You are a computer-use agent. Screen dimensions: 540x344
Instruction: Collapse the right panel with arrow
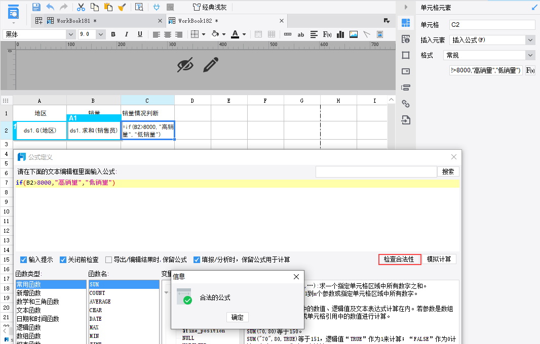point(406,7)
